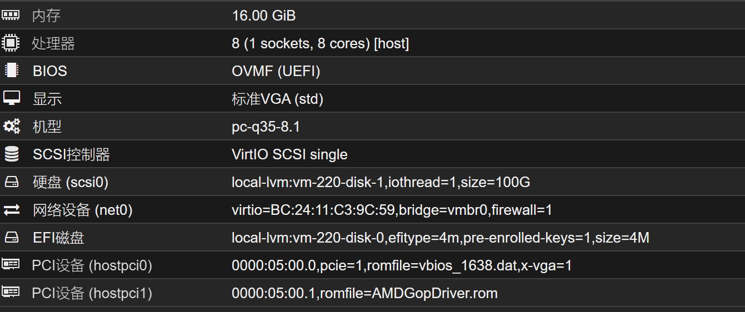Click the display (显示) monitor icon
The image size is (745, 312).
[x=11, y=98]
